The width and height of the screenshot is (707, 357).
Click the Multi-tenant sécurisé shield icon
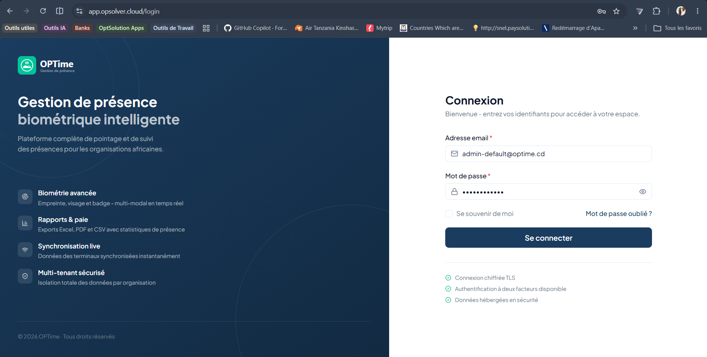(x=25, y=276)
